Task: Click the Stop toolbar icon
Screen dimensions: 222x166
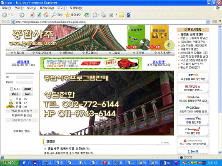Action: 32,15
